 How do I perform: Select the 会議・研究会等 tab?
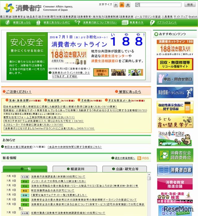tap(125, 169)
